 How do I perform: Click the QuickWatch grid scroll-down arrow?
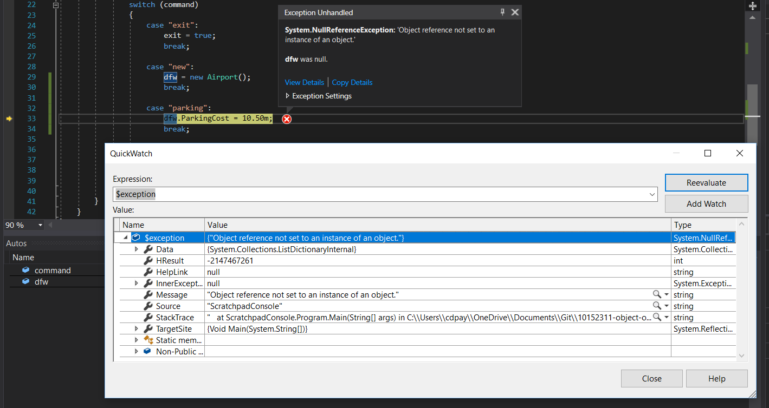click(x=742, y=356)
